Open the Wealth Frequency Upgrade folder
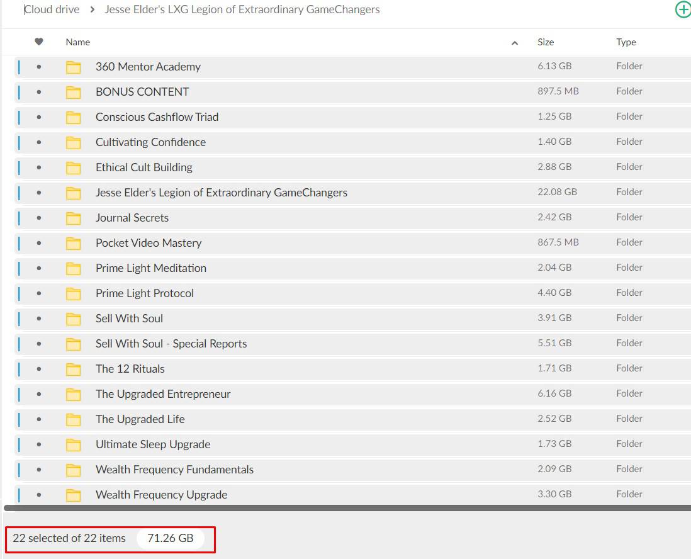This screenshot has width=691, height=559. click(x=161, y=495)
